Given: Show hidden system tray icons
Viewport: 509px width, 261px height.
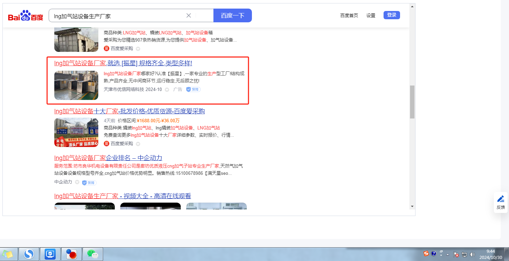Looking at the screenshot, I should coord(447,254).
